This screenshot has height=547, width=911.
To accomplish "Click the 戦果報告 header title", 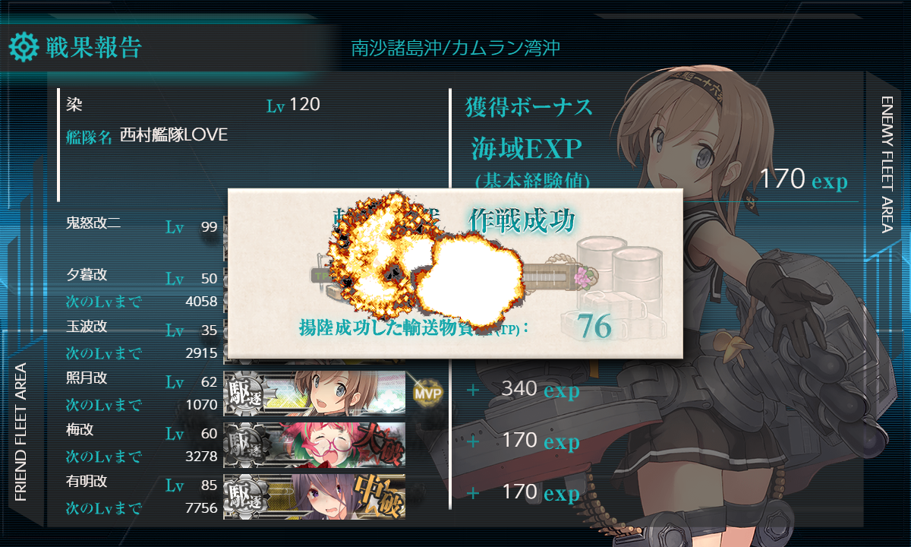I will tap(94, 47).
